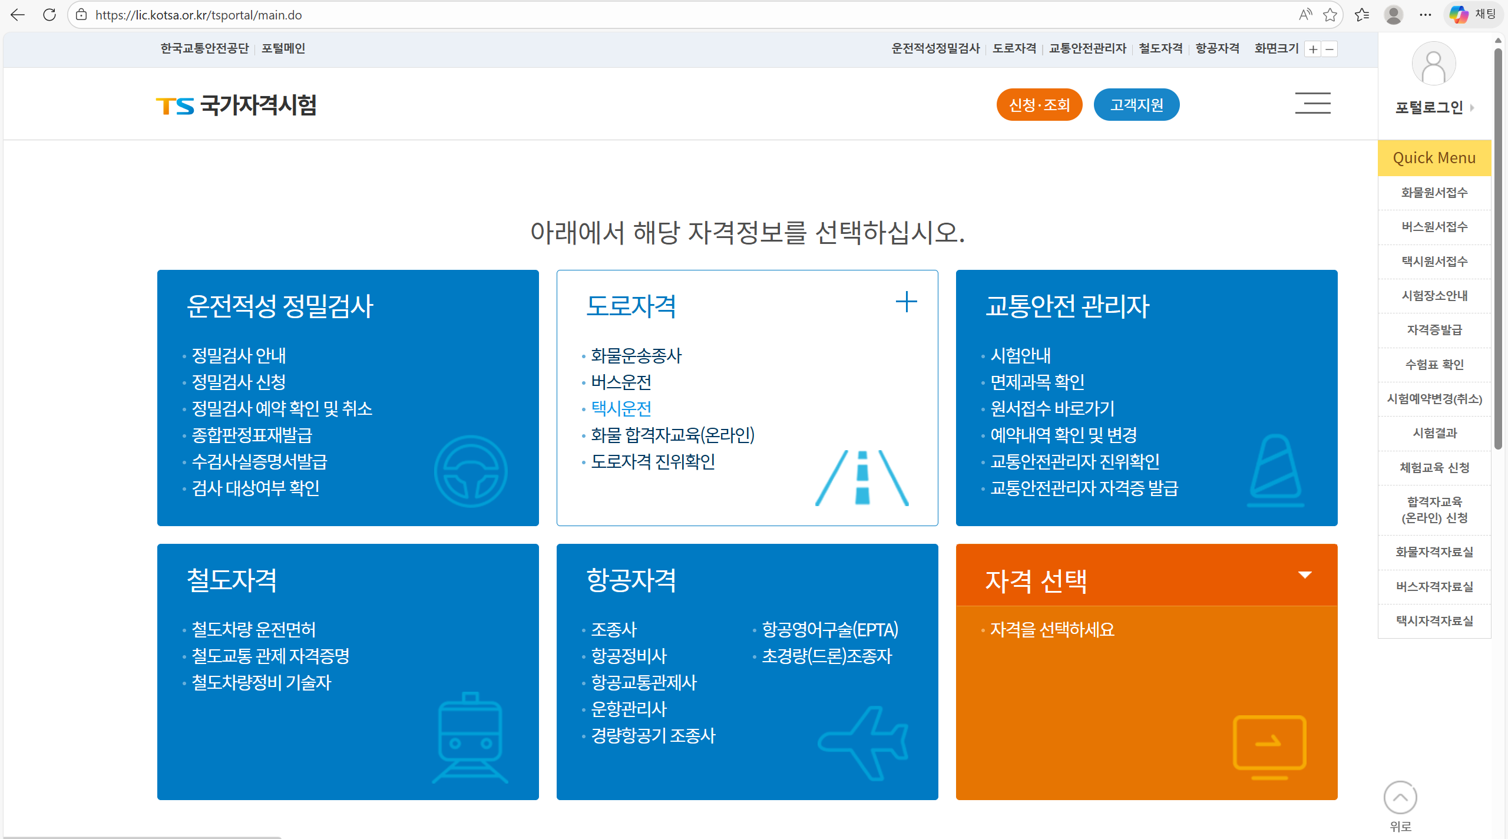Image resolution: width=1508 pixels, height=839 pixels.
Task: Open the 택시운전 link
Action: (621, 408)
